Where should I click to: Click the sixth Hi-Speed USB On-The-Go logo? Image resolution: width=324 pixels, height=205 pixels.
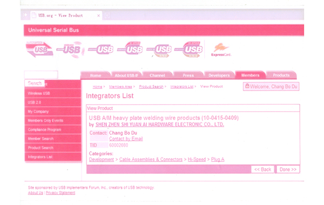[x=188, y=49]
